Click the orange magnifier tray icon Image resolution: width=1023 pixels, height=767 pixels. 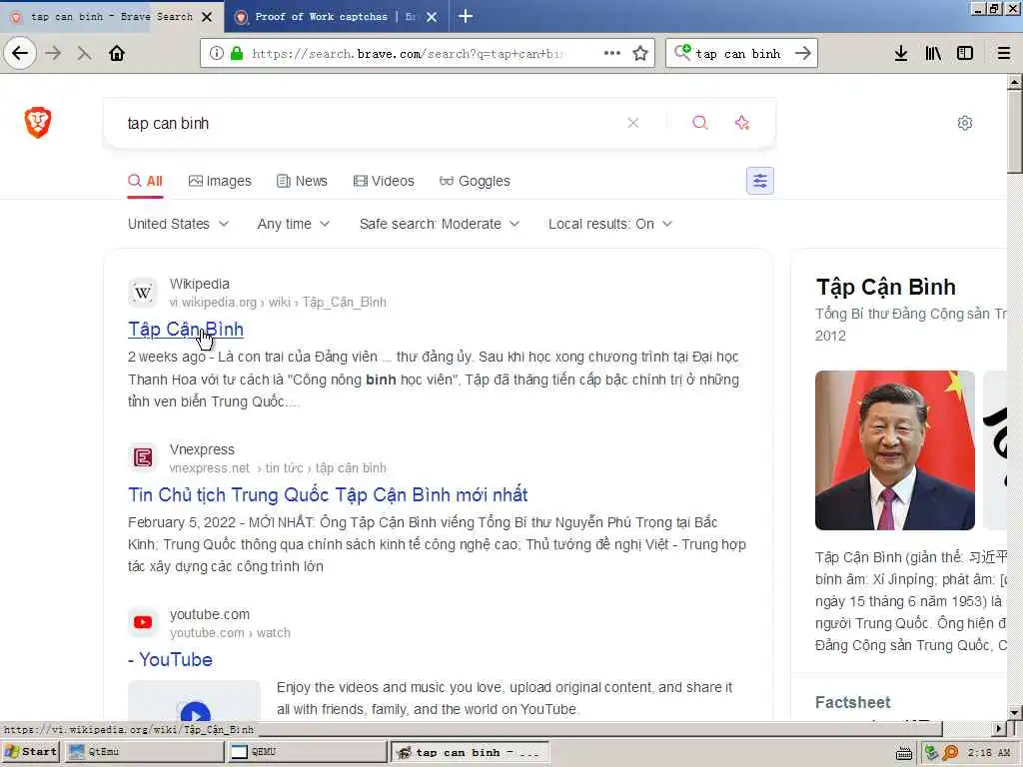[951, 753]
